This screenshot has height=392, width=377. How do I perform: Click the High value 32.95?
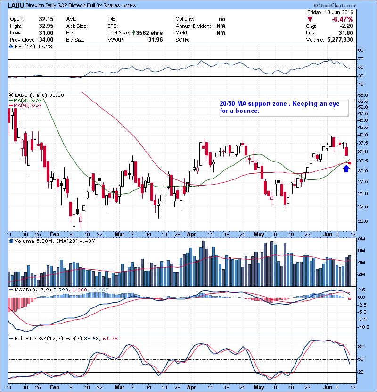(x=46, y=26)
